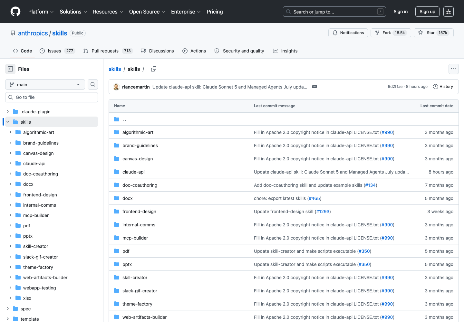Click the GitHub logo icon

(15, 12)
